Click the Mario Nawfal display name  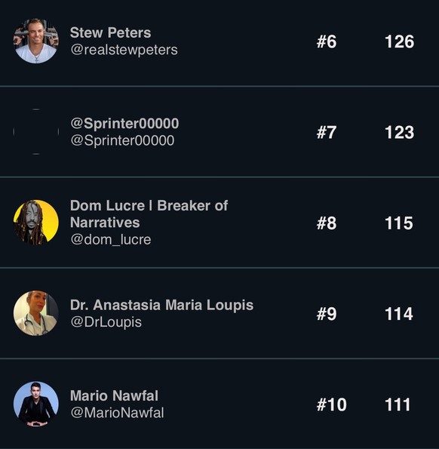pyautogui.click(x=114, y=395)
